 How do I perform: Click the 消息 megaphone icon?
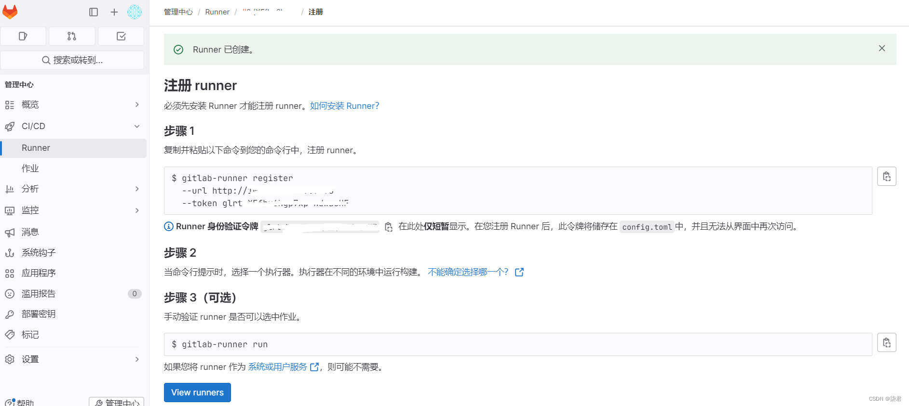(10, 232)
